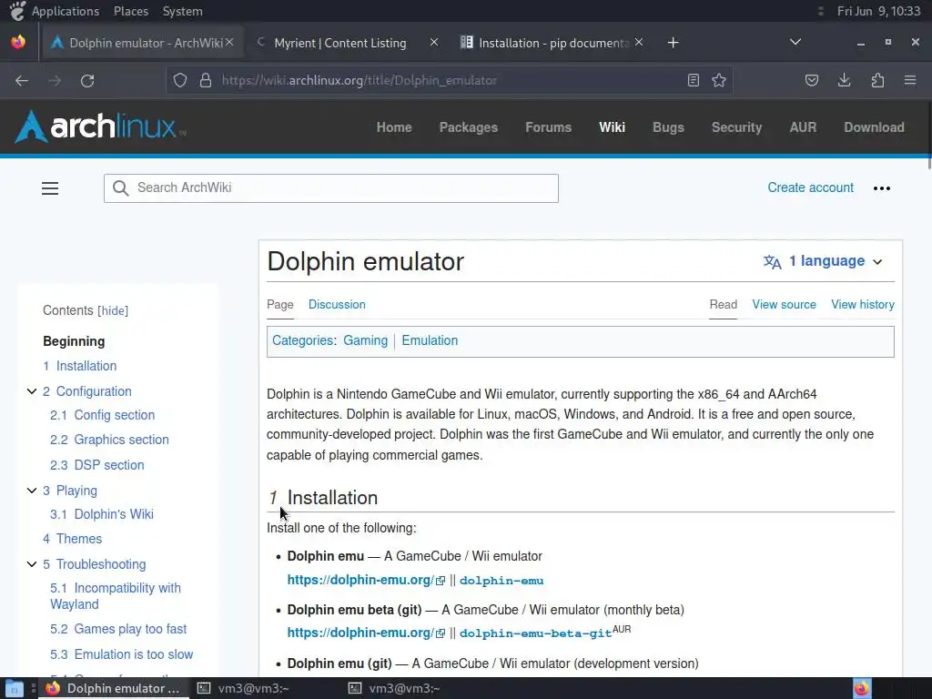Click the Create account link
This screenshot has width=932, height=699.
tap(810, 187)
